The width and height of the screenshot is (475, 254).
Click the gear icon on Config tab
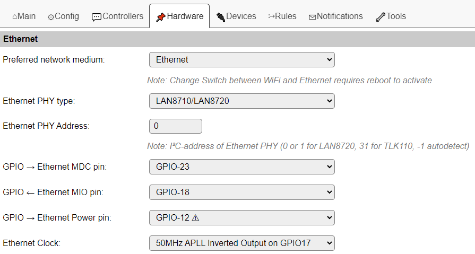click(51, 16)
